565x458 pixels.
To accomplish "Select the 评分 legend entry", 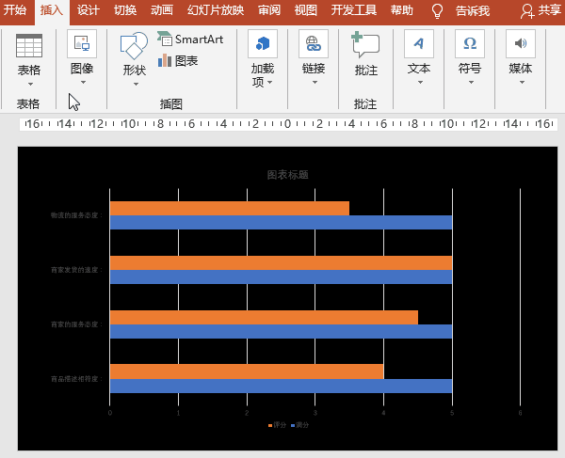I will tap(277, 425).
